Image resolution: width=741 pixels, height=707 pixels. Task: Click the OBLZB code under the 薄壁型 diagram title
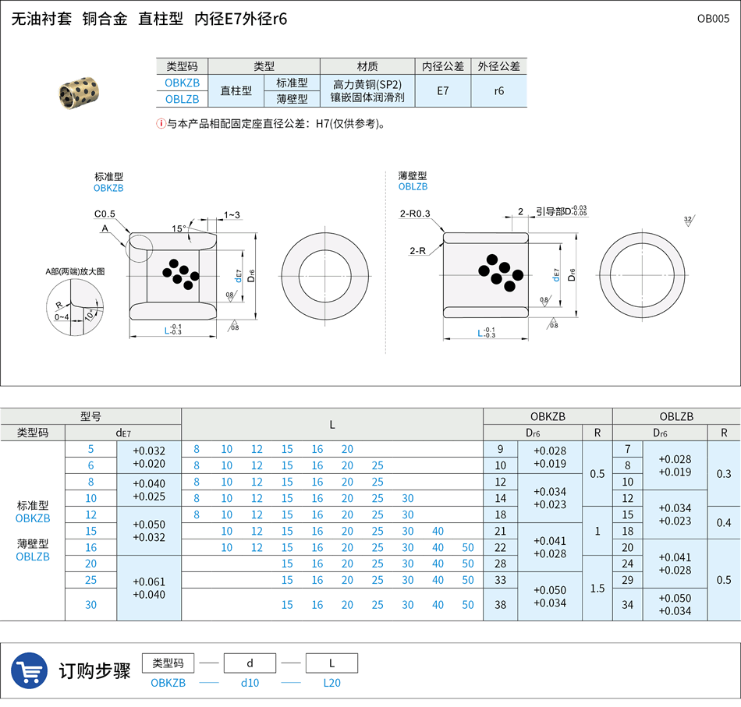click(x=413, y=186)
